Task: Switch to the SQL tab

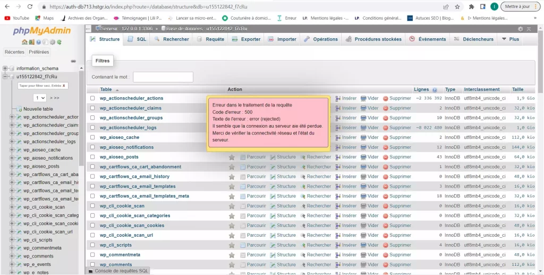Action: coord(137,39)
